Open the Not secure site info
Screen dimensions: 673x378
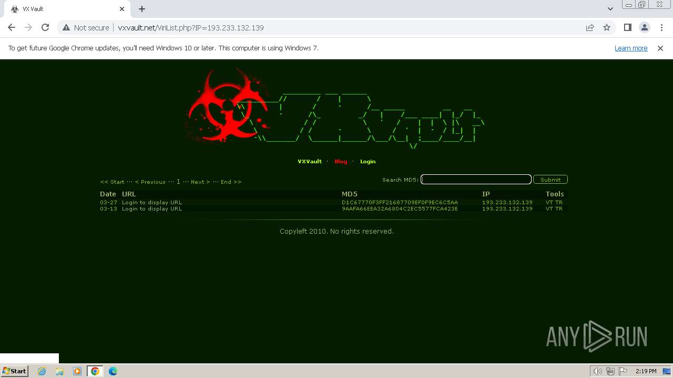coord(86,27)
